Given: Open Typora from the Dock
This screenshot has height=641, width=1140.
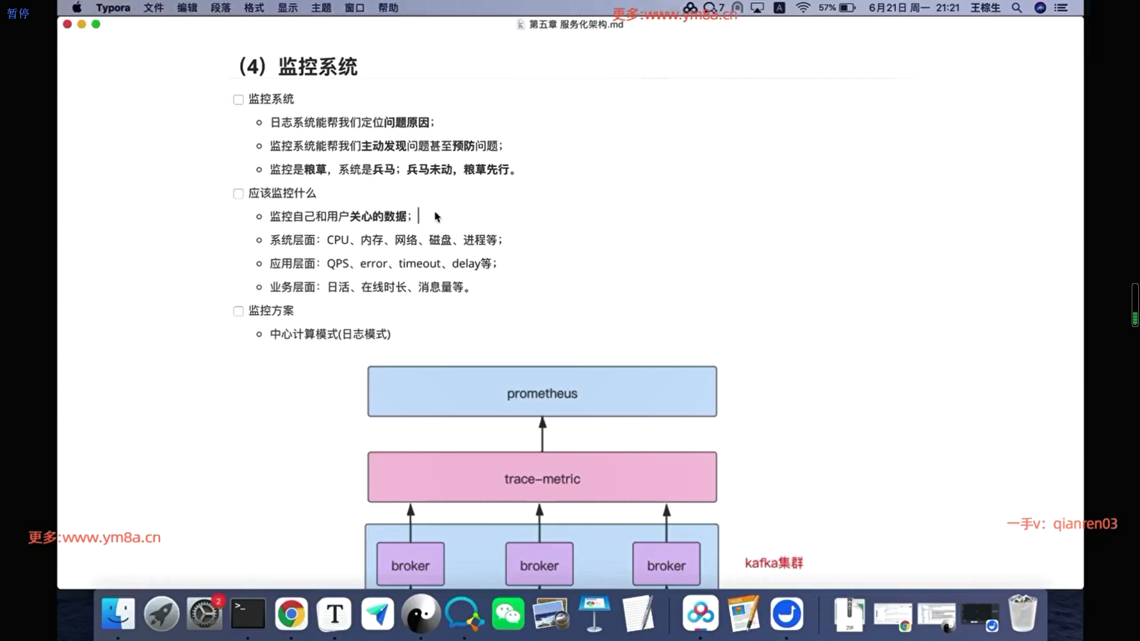Looking at the screenshot, I should click(x=335, y=614).
